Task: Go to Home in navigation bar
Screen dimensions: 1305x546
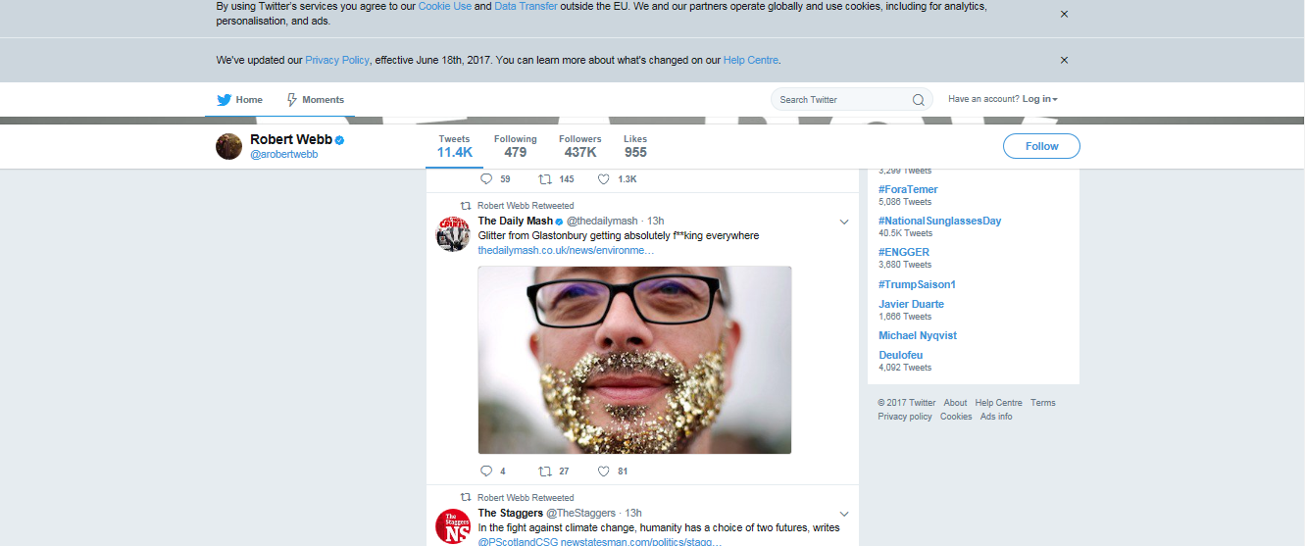Action: 240,100
